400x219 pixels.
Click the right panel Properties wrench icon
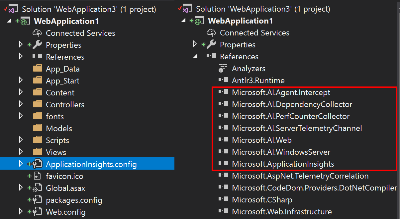coord(211,44)
